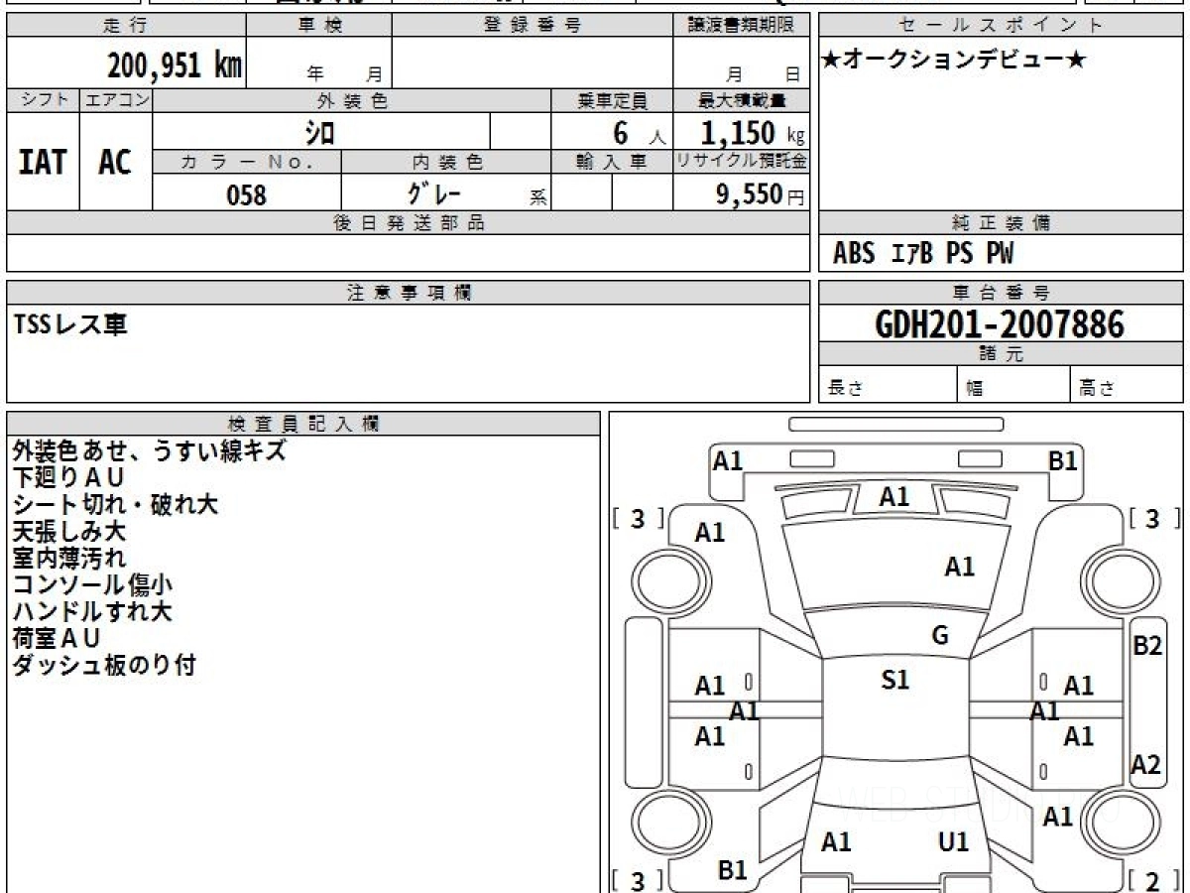Click the G mark on the car diagram

[940, 636]
